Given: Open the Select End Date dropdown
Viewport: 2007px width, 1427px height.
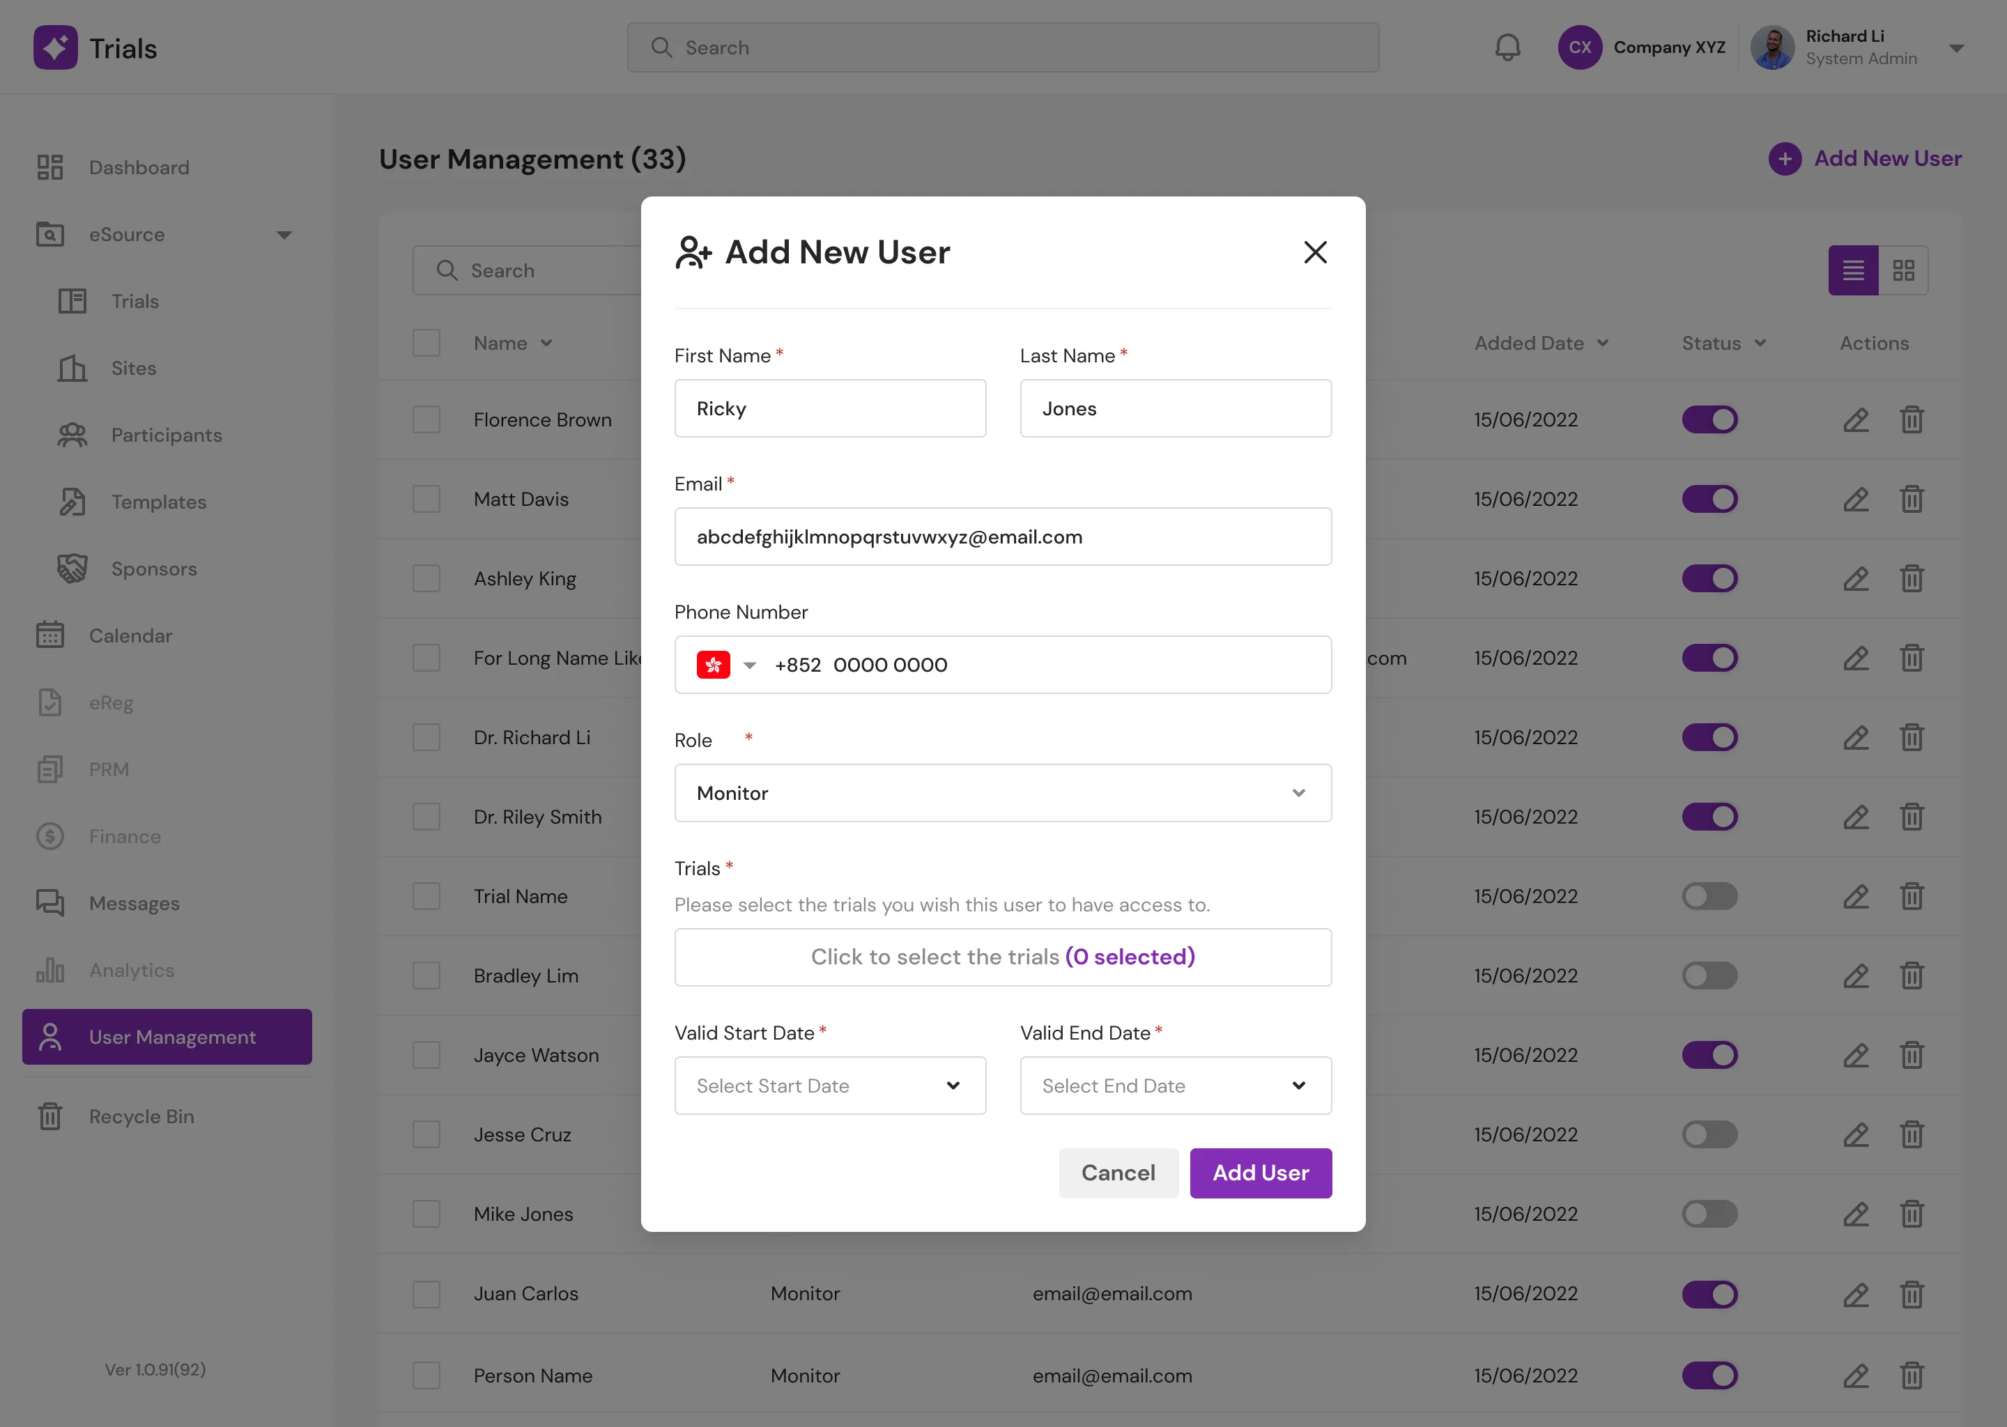Looking at the screenshot, I should point(1176,1085).
